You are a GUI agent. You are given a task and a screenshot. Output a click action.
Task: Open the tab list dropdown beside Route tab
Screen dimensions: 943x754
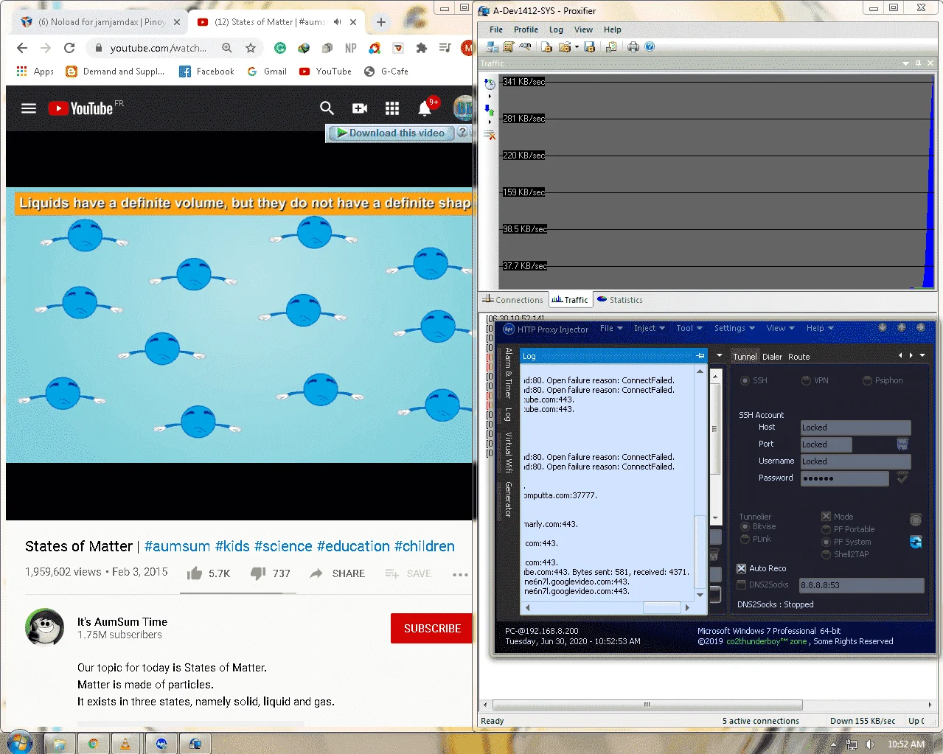[922, 355]
